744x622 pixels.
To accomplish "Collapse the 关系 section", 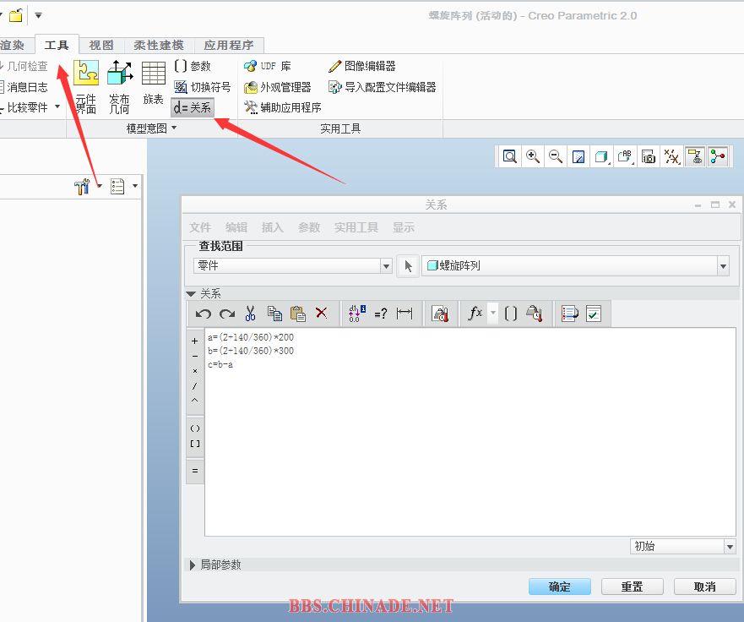I will click(191, 294).
